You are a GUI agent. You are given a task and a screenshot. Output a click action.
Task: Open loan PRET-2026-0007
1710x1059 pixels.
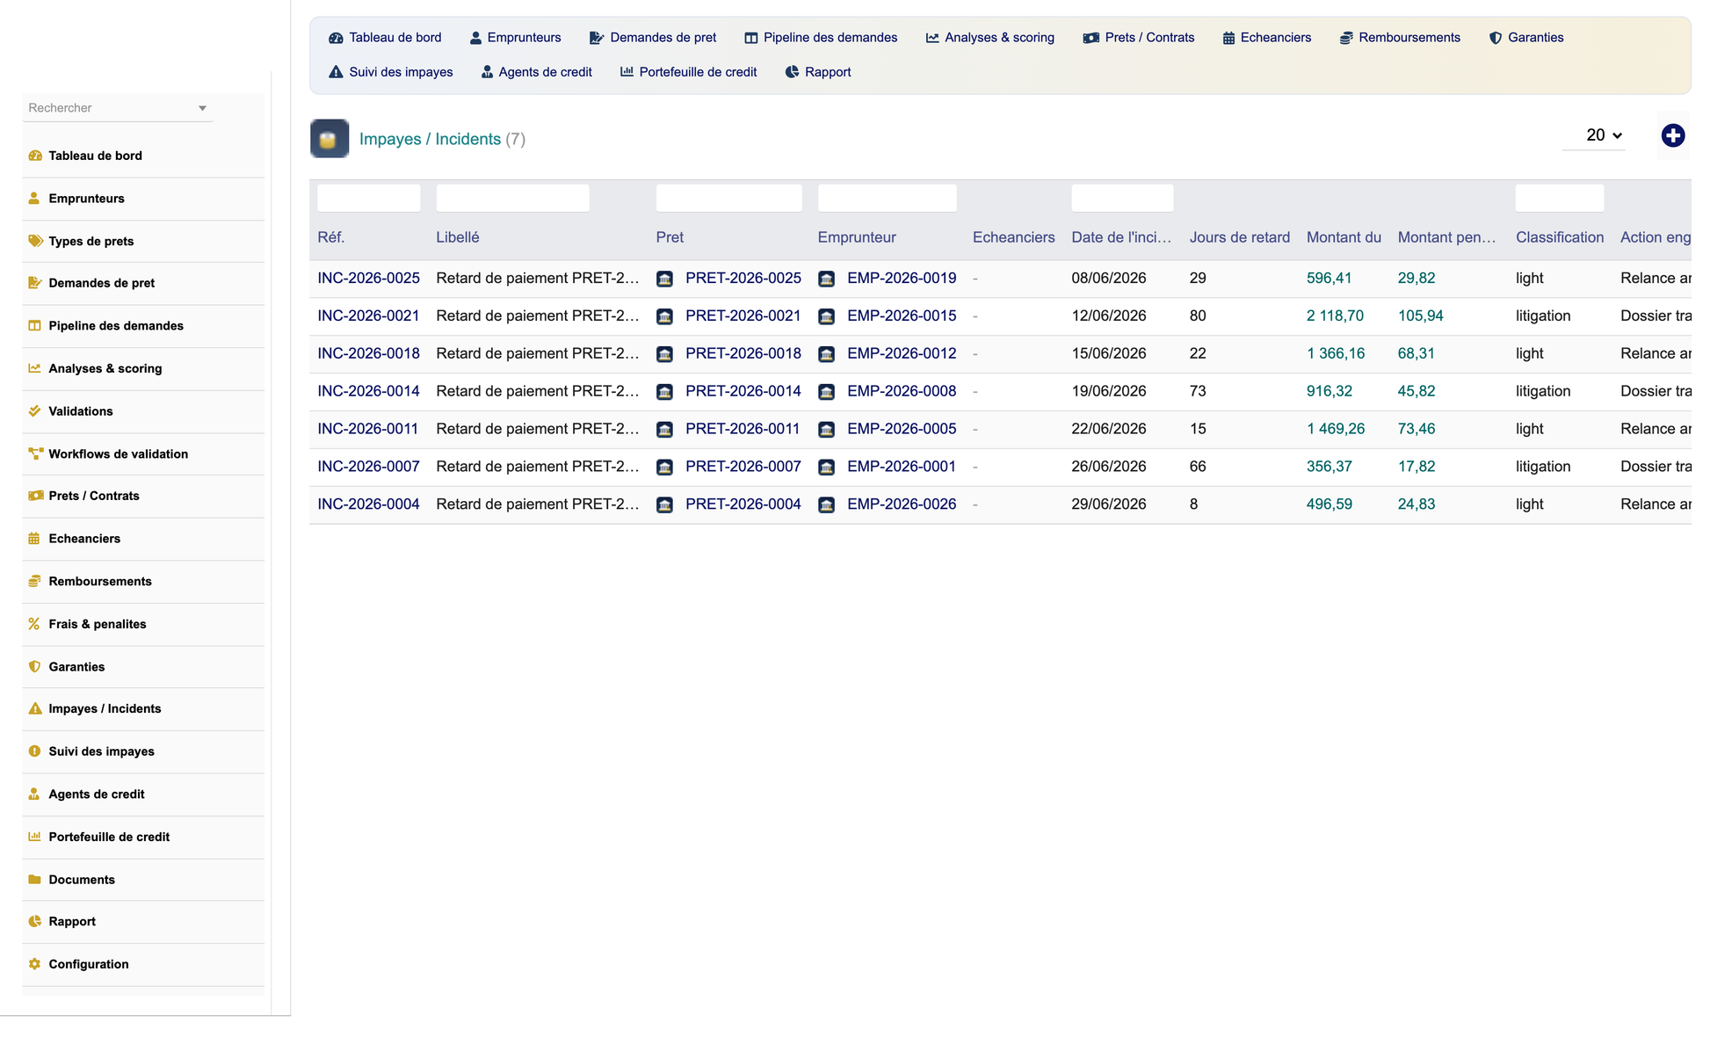tap(743, 468)
